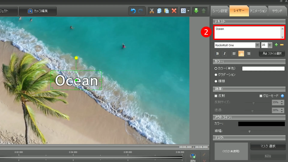This screenshot has height=162, width=288.
Task: Expand the position grid dropdown arrow
Action: [189, 11]
